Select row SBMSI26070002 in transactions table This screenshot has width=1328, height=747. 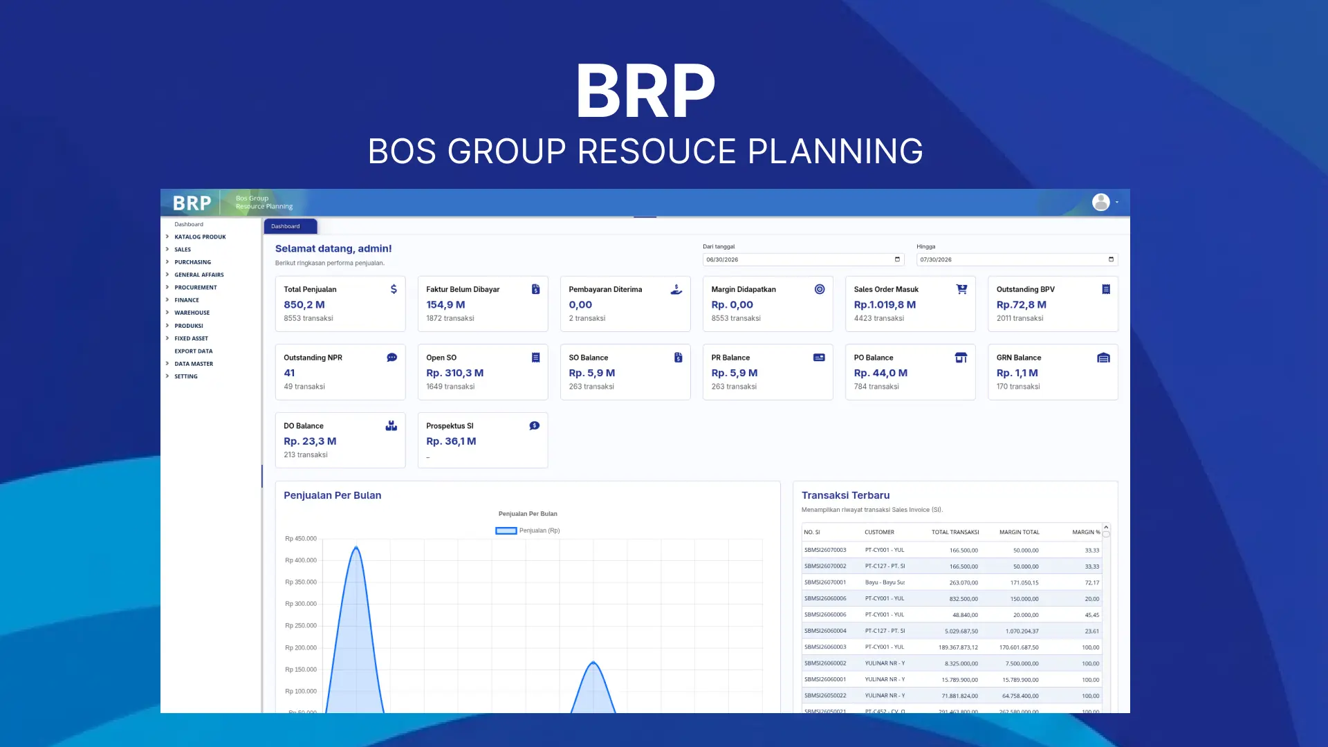pos(952,566)
